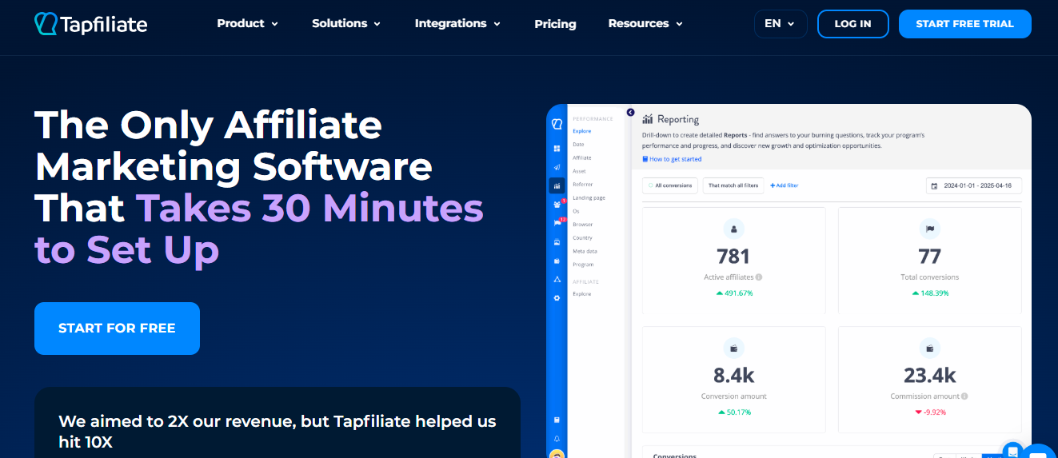Select Meta data in the reporting menu

point(585,251)
